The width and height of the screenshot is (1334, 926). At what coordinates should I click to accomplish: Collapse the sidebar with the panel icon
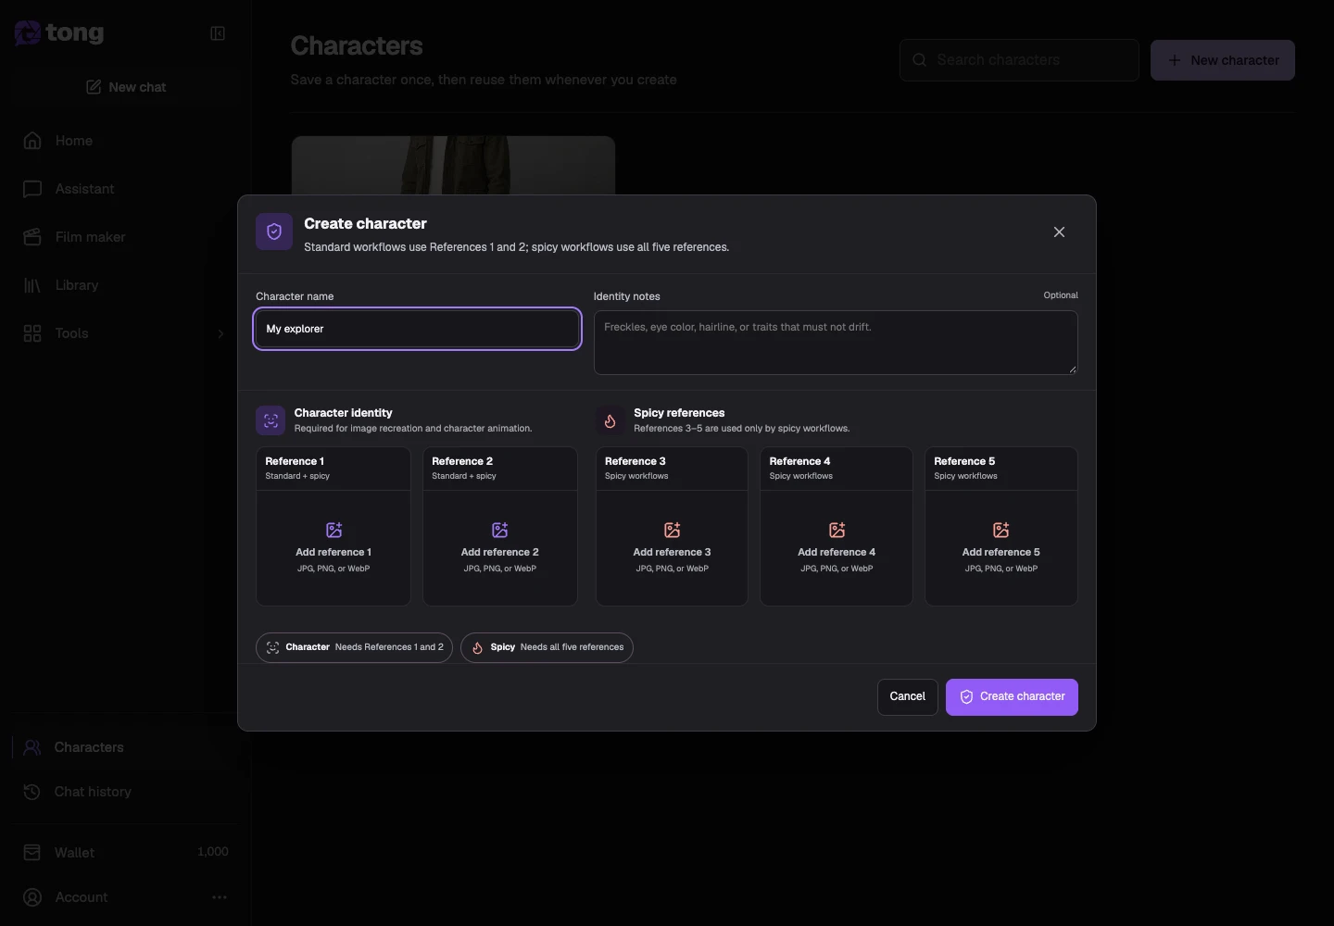click(218, 33)
